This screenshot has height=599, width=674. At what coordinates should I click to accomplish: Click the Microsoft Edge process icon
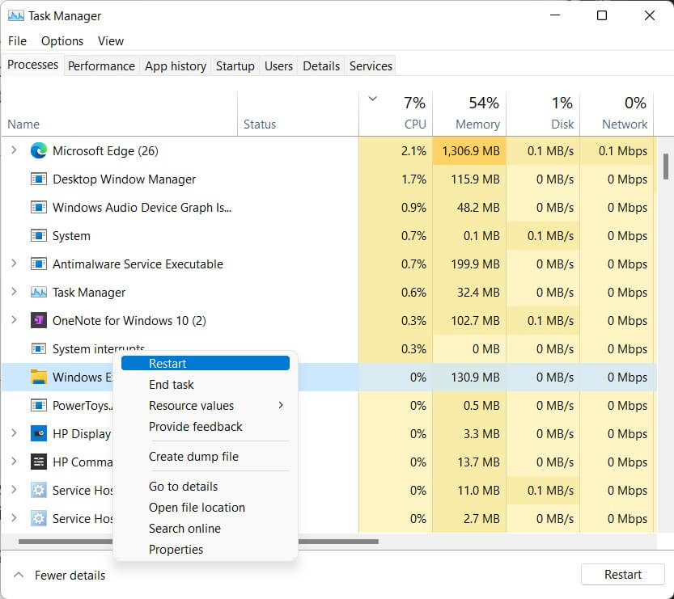(x=39, y=150)
